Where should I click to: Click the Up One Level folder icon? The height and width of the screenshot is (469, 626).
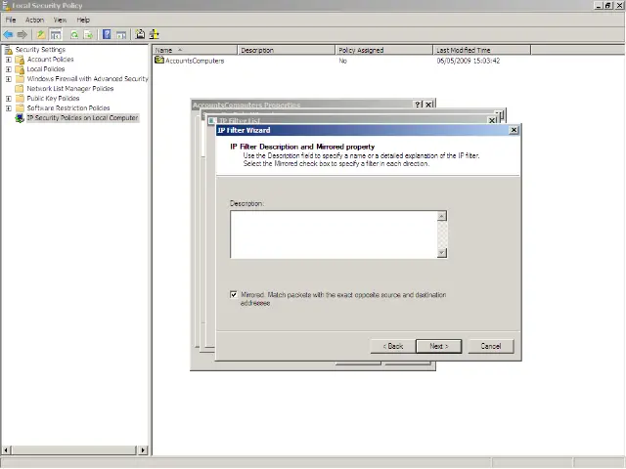[x=41, y=34]
